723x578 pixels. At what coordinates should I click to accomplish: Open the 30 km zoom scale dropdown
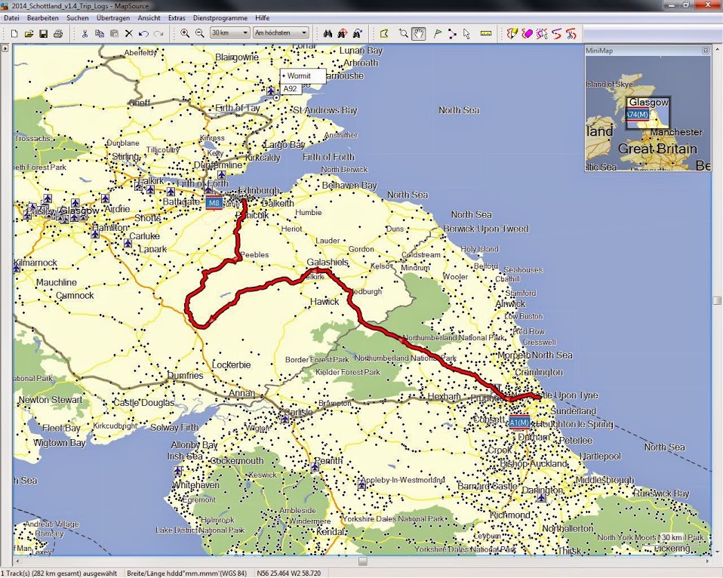(x=230, y=33)
